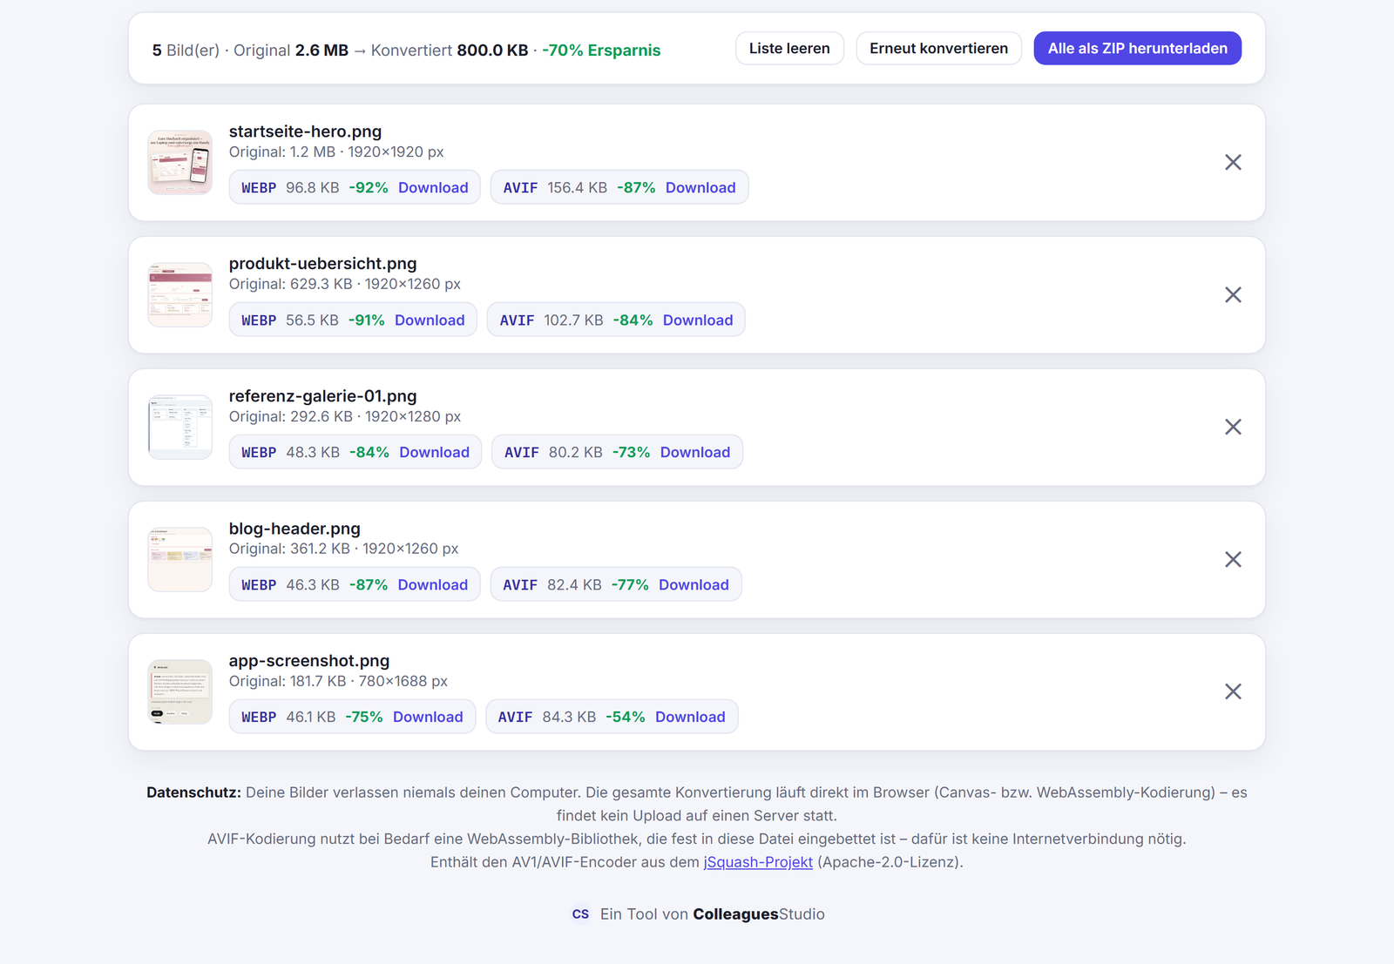Viewport: 1394px width, 964px height.
Task: Click the '56.5 KB' WEBP size value
Action: coord(312,320)
